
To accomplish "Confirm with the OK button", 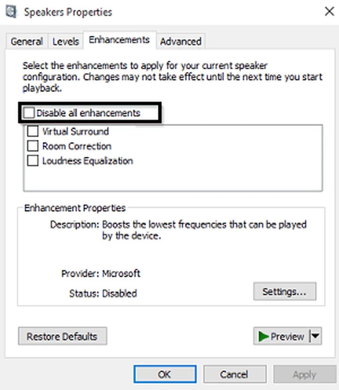I will point(165,374).
